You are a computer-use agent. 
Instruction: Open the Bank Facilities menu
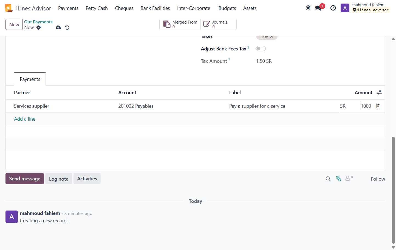(x=155, y=8)
